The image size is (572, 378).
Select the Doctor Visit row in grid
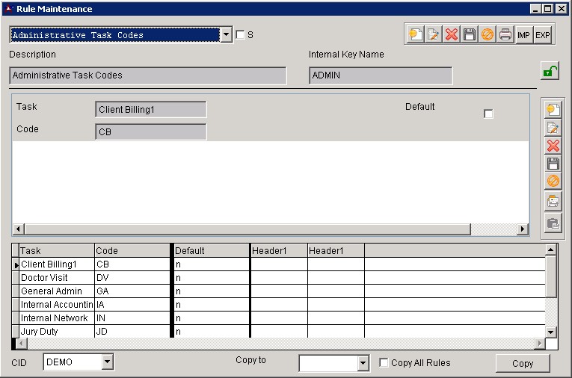pyautogui.click(x=57, y=278)
